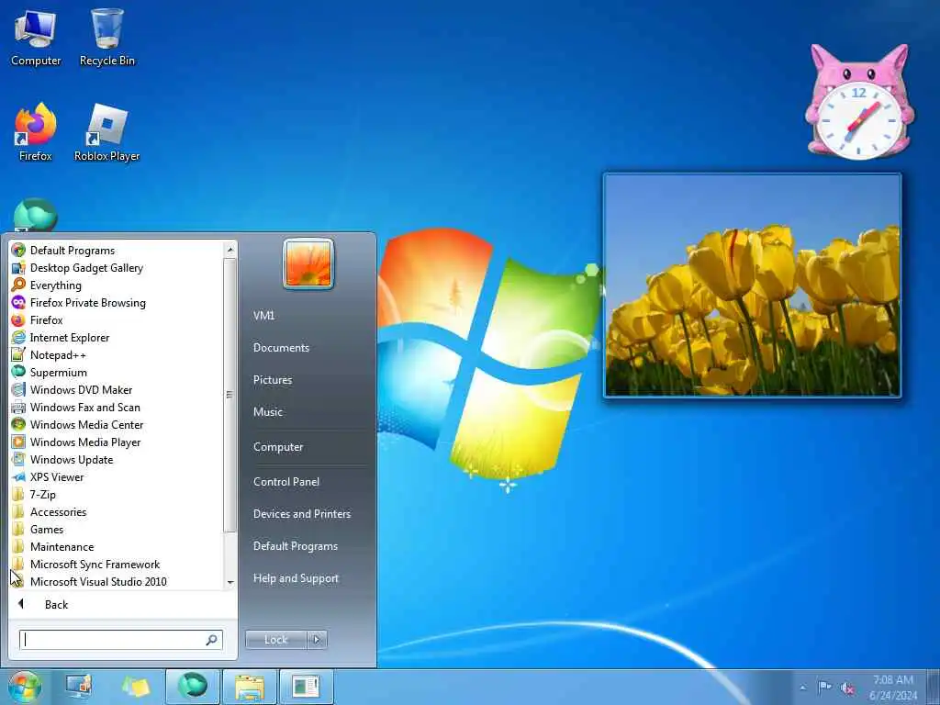Open Music from Start menu
The width and height of the screenshot is (940, 705).
(x=268, y=412)
